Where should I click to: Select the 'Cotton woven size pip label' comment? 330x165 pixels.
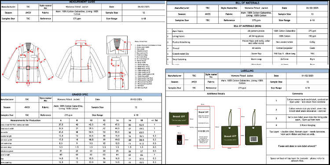point(307,110)
